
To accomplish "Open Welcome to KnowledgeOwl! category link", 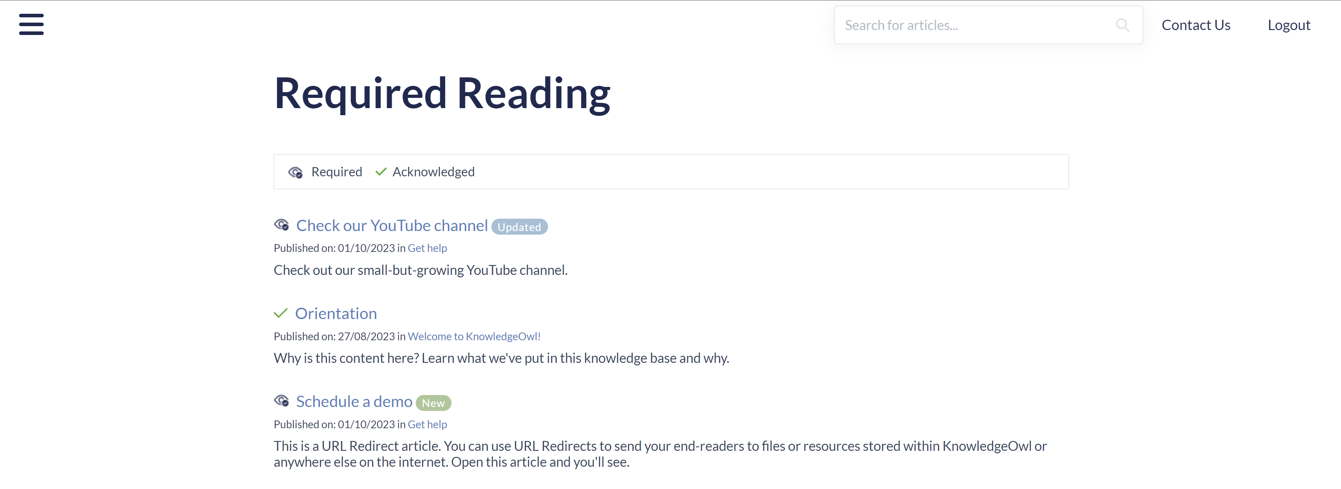I will (474, 336).
